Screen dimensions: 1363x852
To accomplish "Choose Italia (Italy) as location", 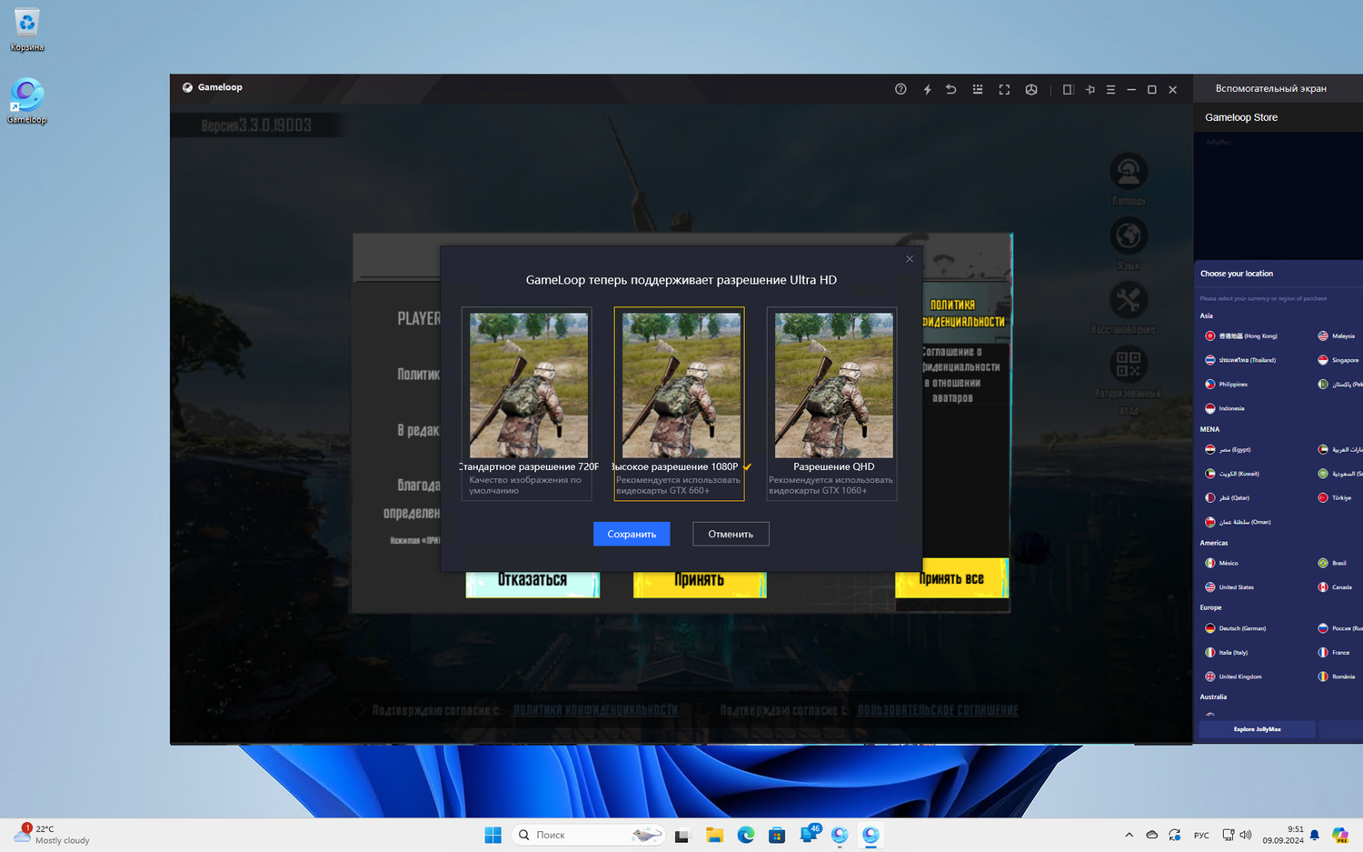I will (x=1227, y=653).
